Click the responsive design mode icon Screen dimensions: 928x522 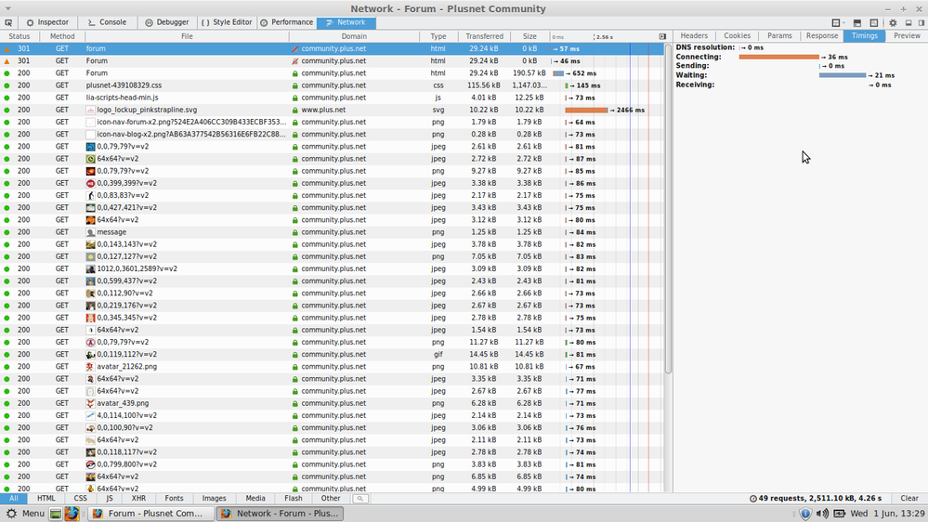pos(873,22)
